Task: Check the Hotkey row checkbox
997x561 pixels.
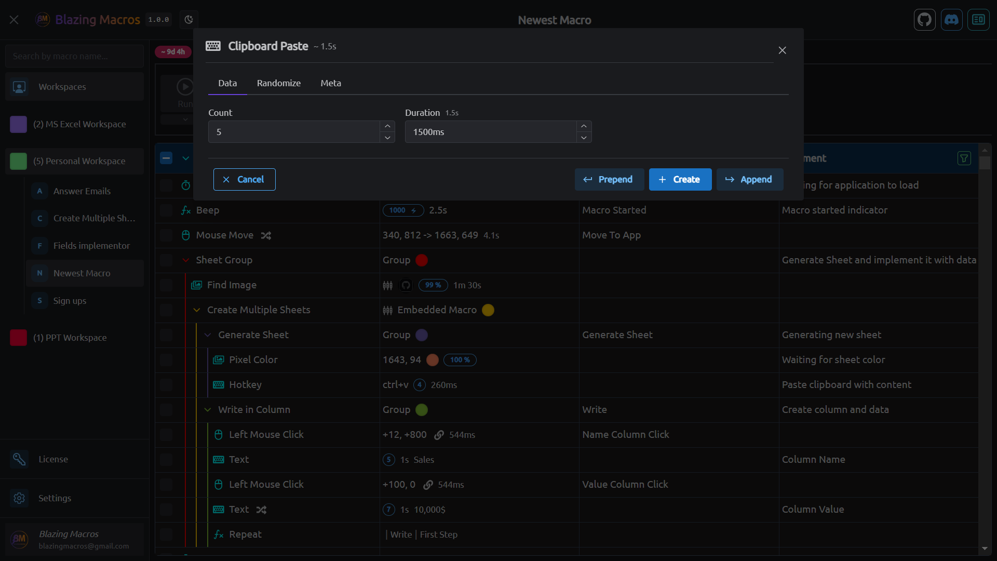Action: click(x=166, y=385)
